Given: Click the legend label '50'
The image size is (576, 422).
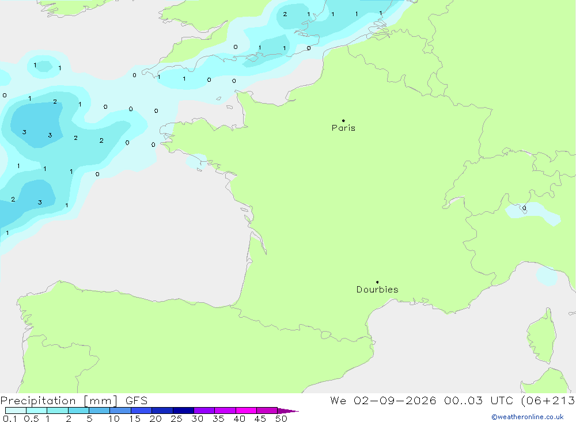Looking at the screenshot, I should point(281,419).
